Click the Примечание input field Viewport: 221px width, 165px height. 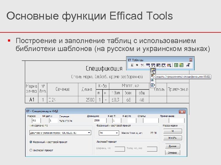[176, 120]
